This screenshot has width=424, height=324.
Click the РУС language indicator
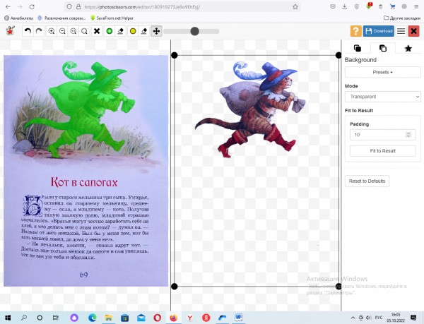379,318
